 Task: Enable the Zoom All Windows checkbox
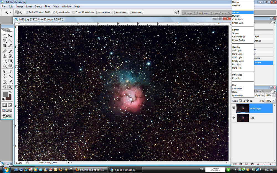coord(74,12)
